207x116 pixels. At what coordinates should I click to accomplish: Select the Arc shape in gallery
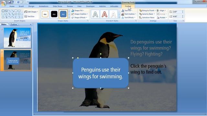[x=9, y=17]
